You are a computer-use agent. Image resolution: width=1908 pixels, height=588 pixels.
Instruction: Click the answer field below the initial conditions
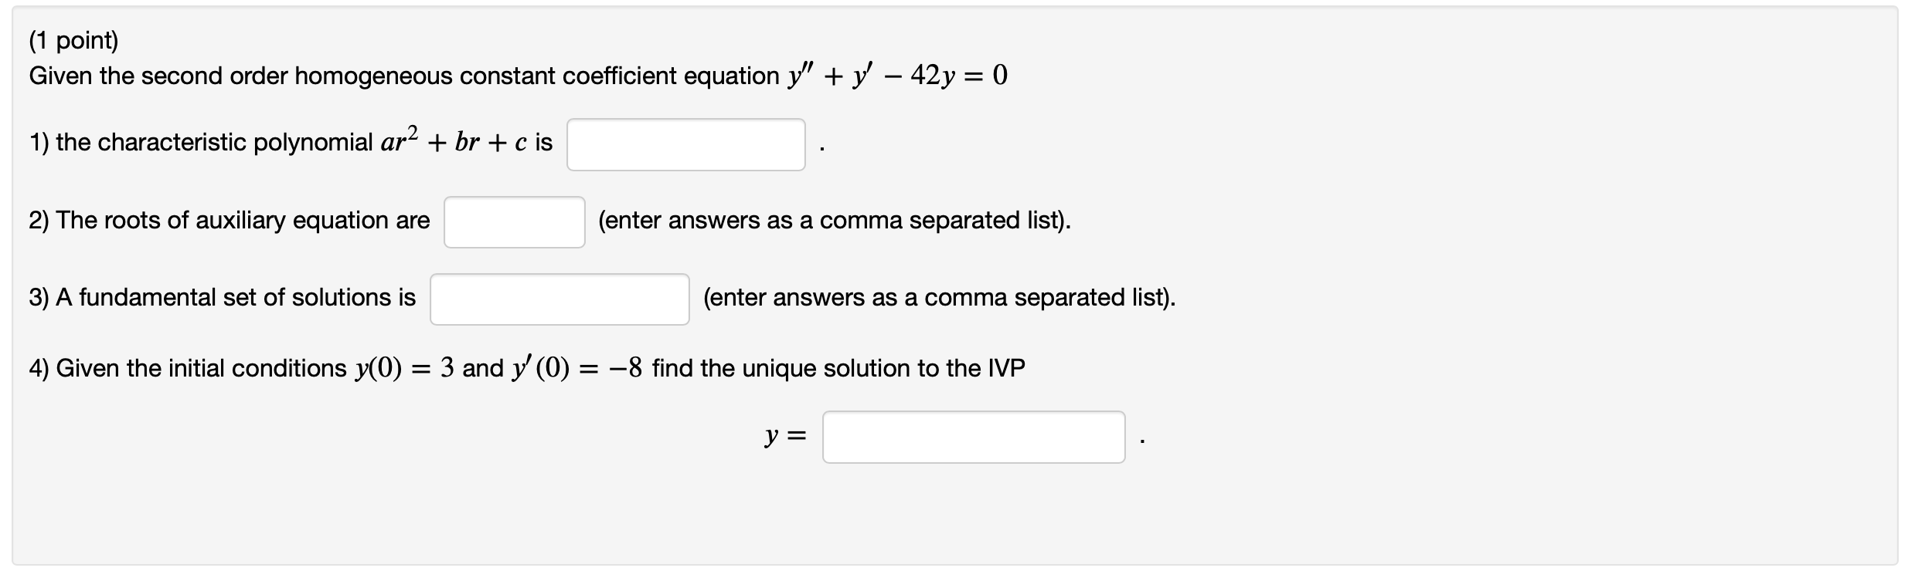[x=974, y=438]
